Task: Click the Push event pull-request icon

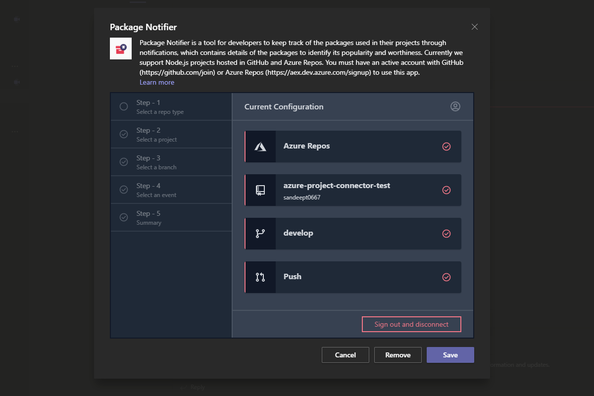Action: [260, 277]
